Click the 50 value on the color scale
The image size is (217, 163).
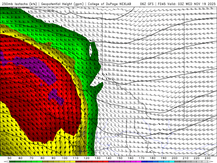pos(9,158)
